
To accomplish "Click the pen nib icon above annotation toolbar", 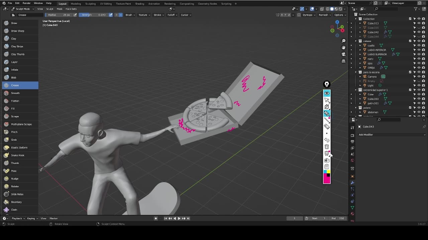I will (x=327, y=84).
